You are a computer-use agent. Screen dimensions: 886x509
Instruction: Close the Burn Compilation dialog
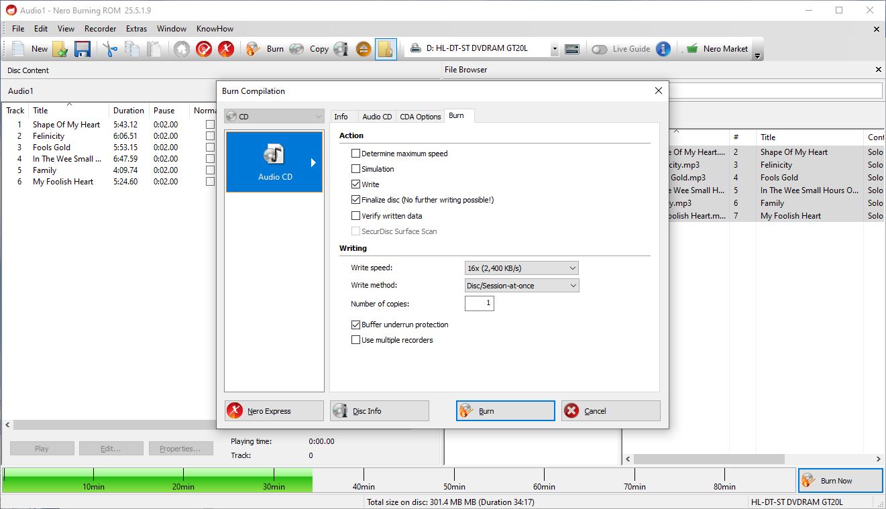click(658, 91)
